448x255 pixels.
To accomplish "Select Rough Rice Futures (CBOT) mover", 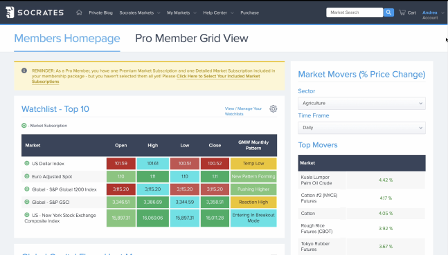I will coord(316,229).
